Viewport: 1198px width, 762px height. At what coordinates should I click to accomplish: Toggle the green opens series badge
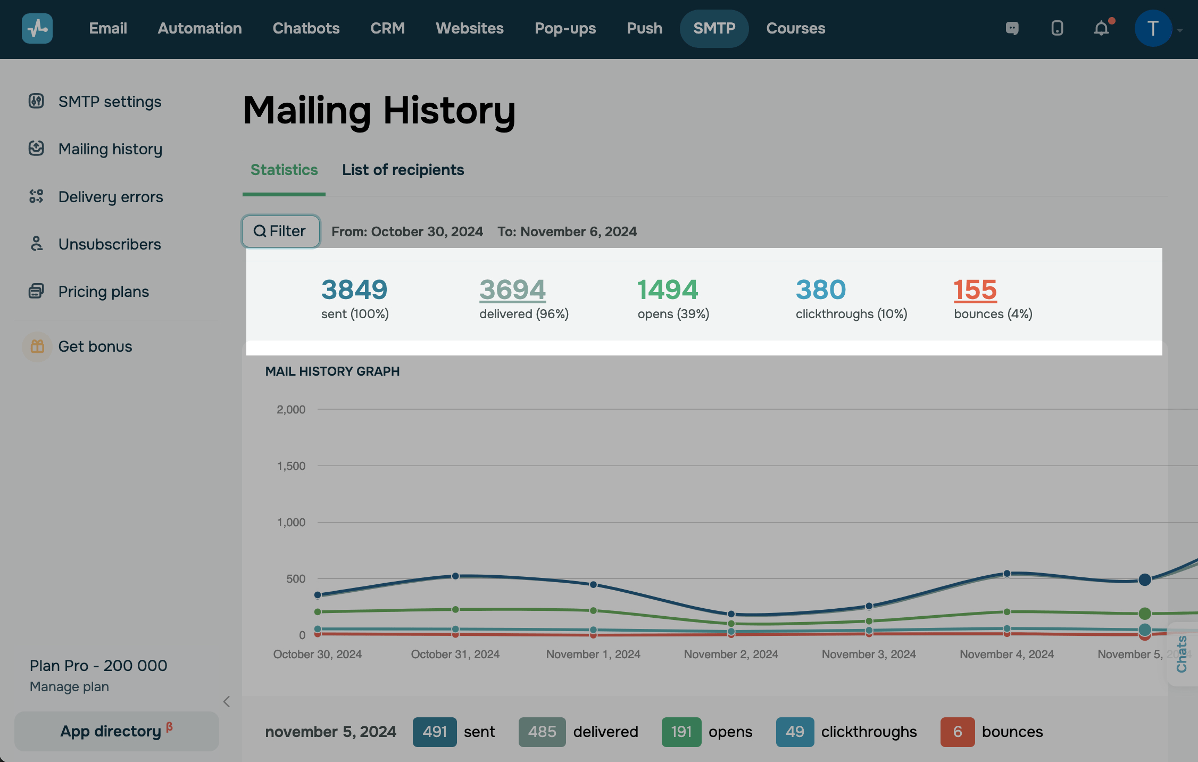(x=681, y=732)
